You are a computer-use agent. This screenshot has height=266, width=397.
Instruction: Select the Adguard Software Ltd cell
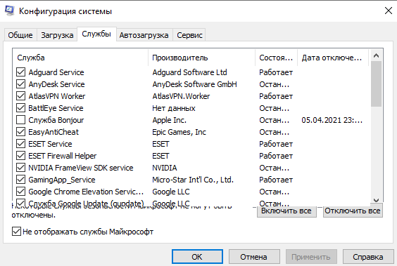tap(189, 72)
